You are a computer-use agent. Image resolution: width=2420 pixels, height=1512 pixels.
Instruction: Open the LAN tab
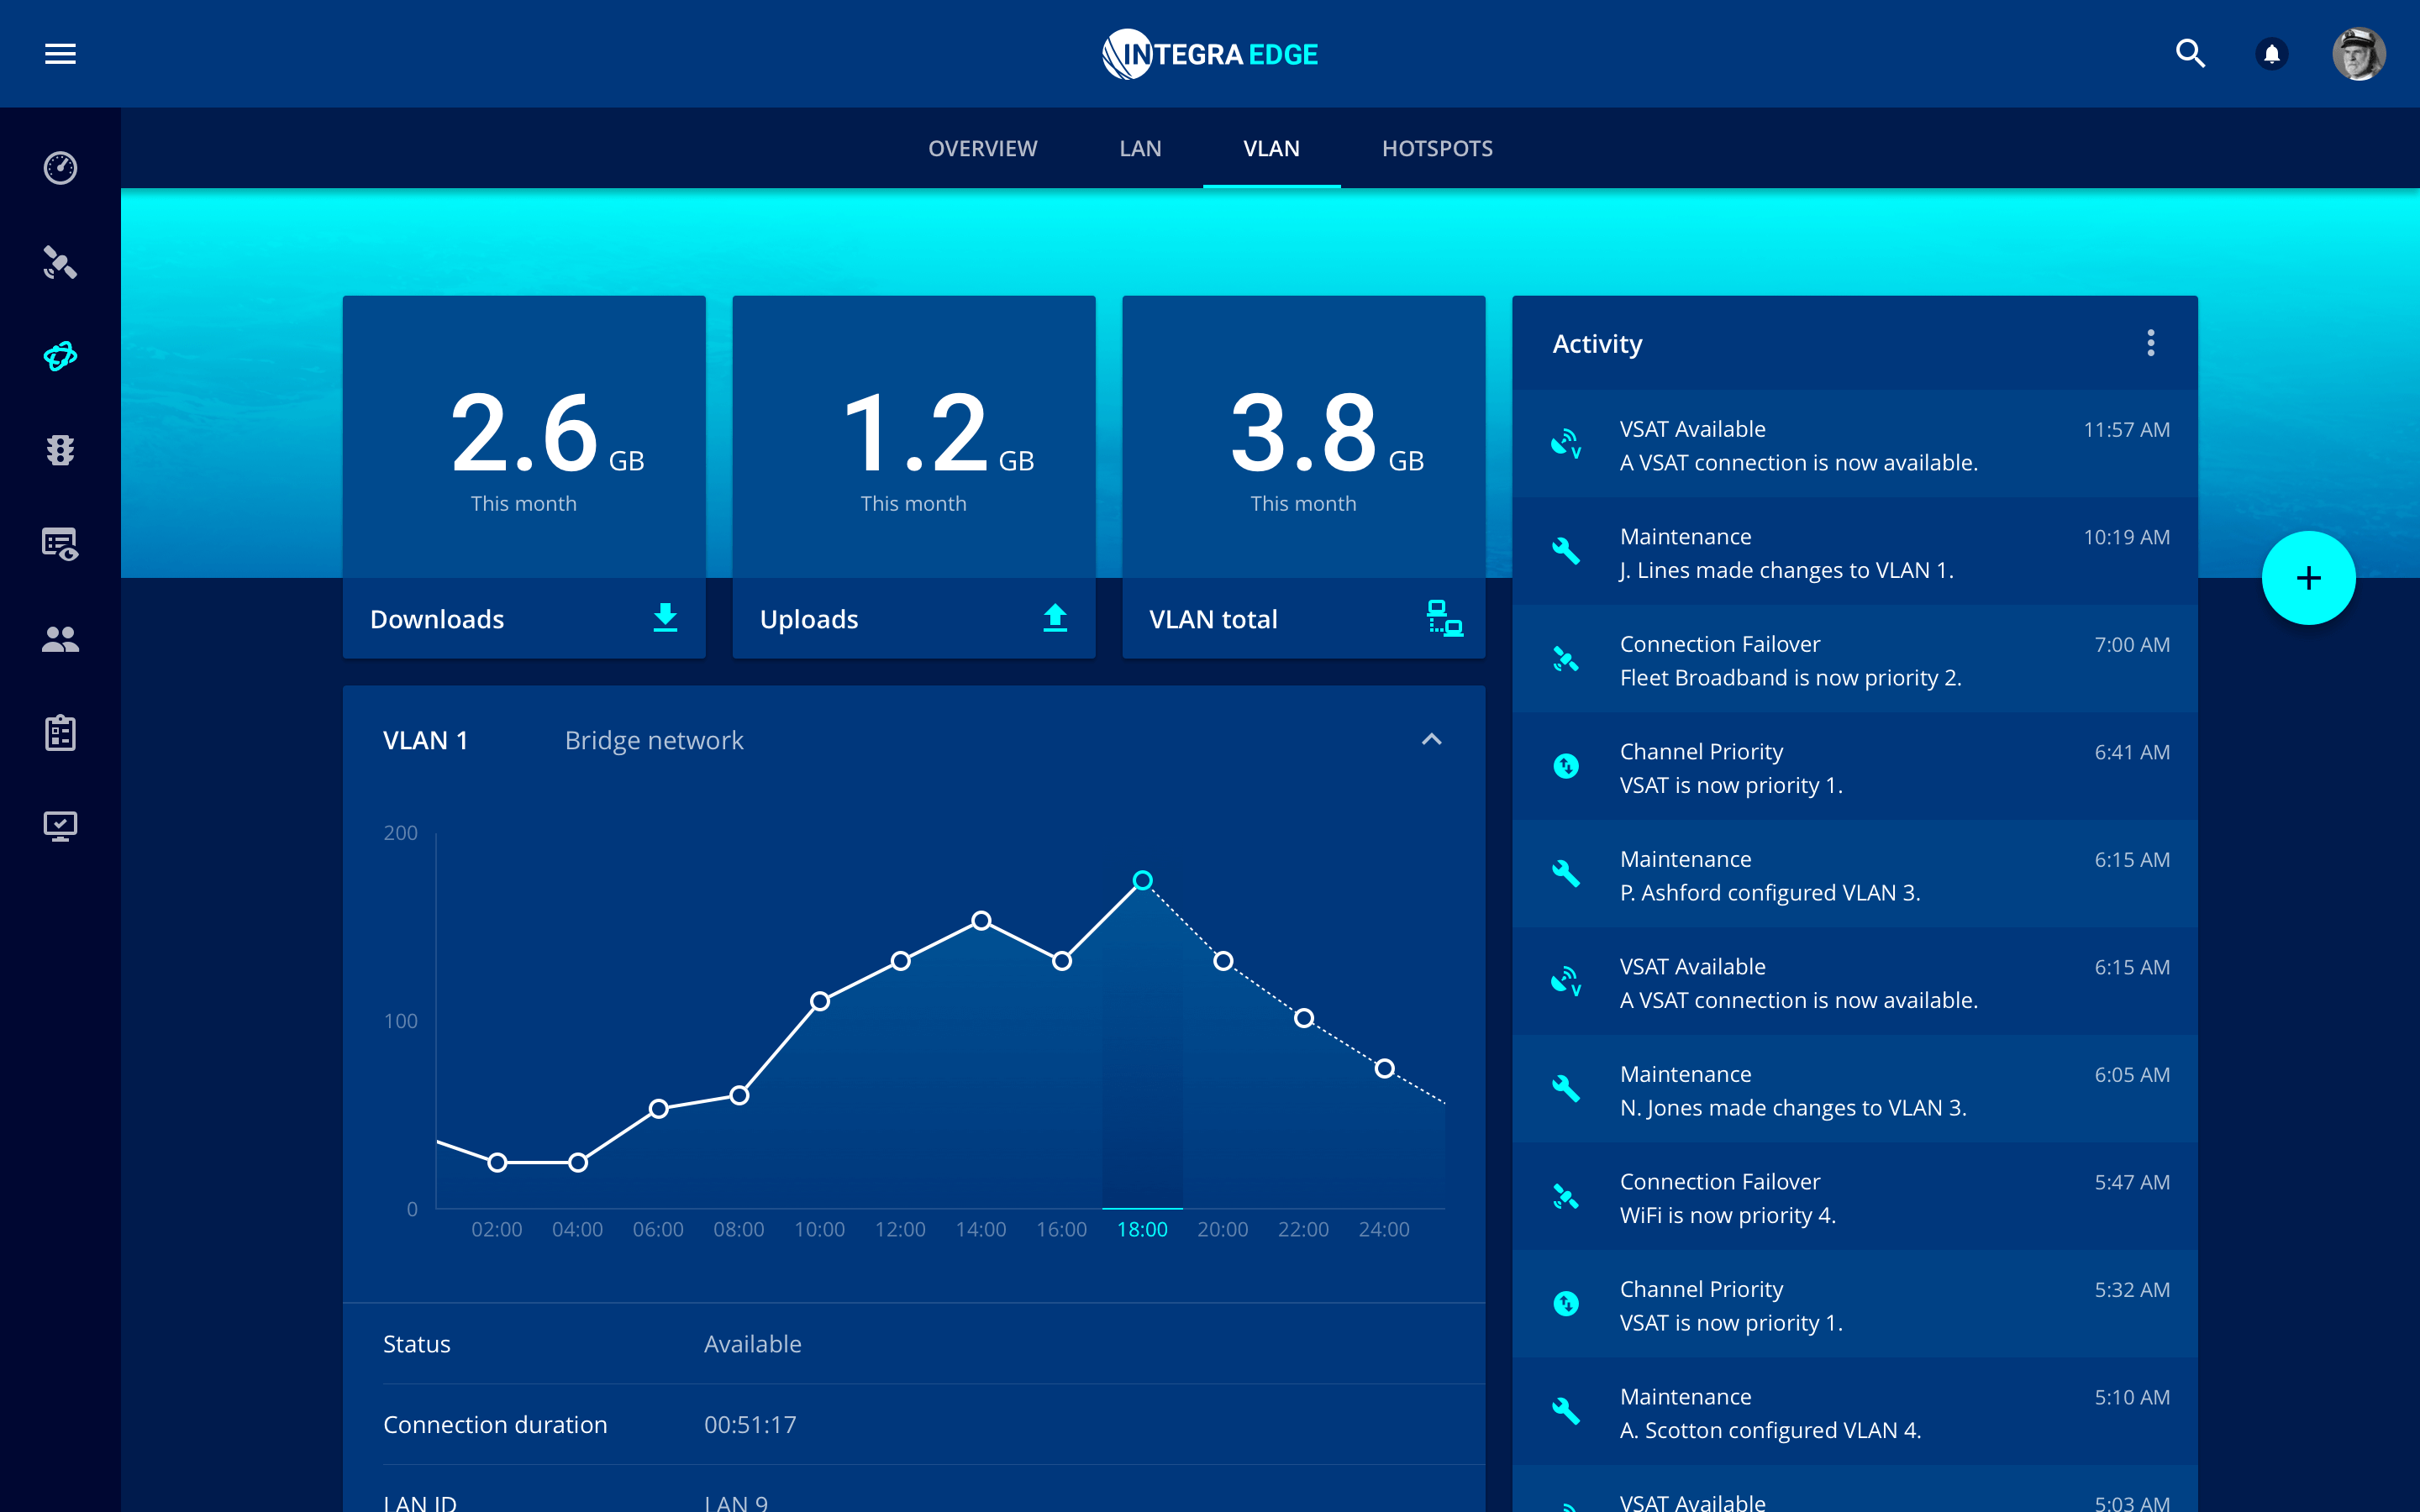[x=1140, y=149]
